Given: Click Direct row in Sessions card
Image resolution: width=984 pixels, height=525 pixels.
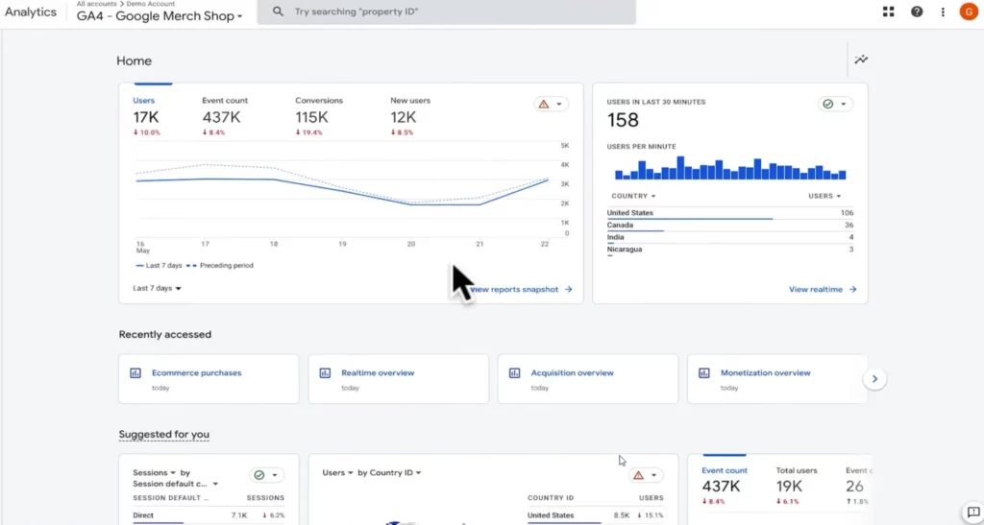Looking at the screenshot, I should (x=209, y=516).
